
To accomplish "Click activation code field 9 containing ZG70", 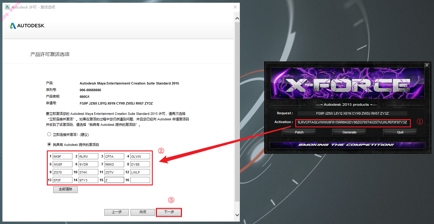I will [62, 172].
